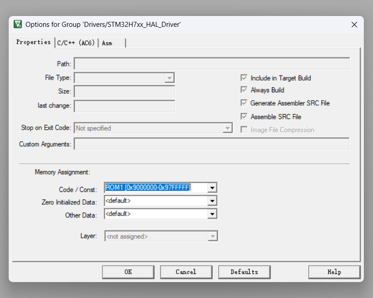This screenshot has width=373, height=298.
Task: Open the Asm tab
Action: click(112, 43)
